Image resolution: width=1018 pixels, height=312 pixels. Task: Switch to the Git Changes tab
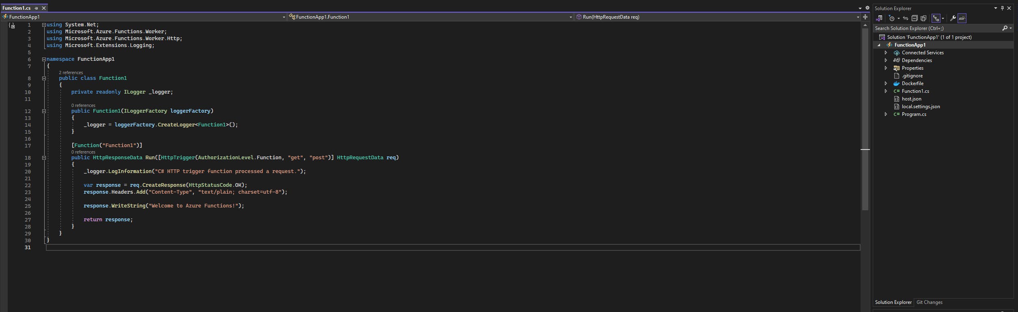tap(929, 302)
